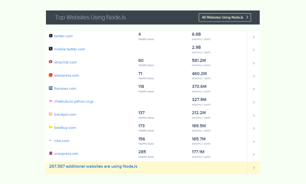Expand the foxnews.com row chevron
This screenshot has width=306, height=184.
(x=254, y=89)
